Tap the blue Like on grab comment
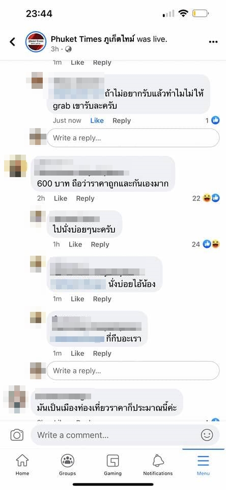 click(97, 120)
